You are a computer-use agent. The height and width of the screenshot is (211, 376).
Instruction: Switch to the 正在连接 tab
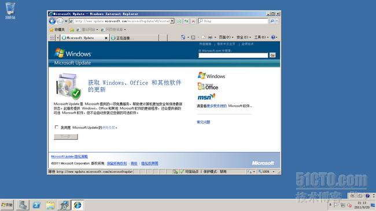(134, 38)
